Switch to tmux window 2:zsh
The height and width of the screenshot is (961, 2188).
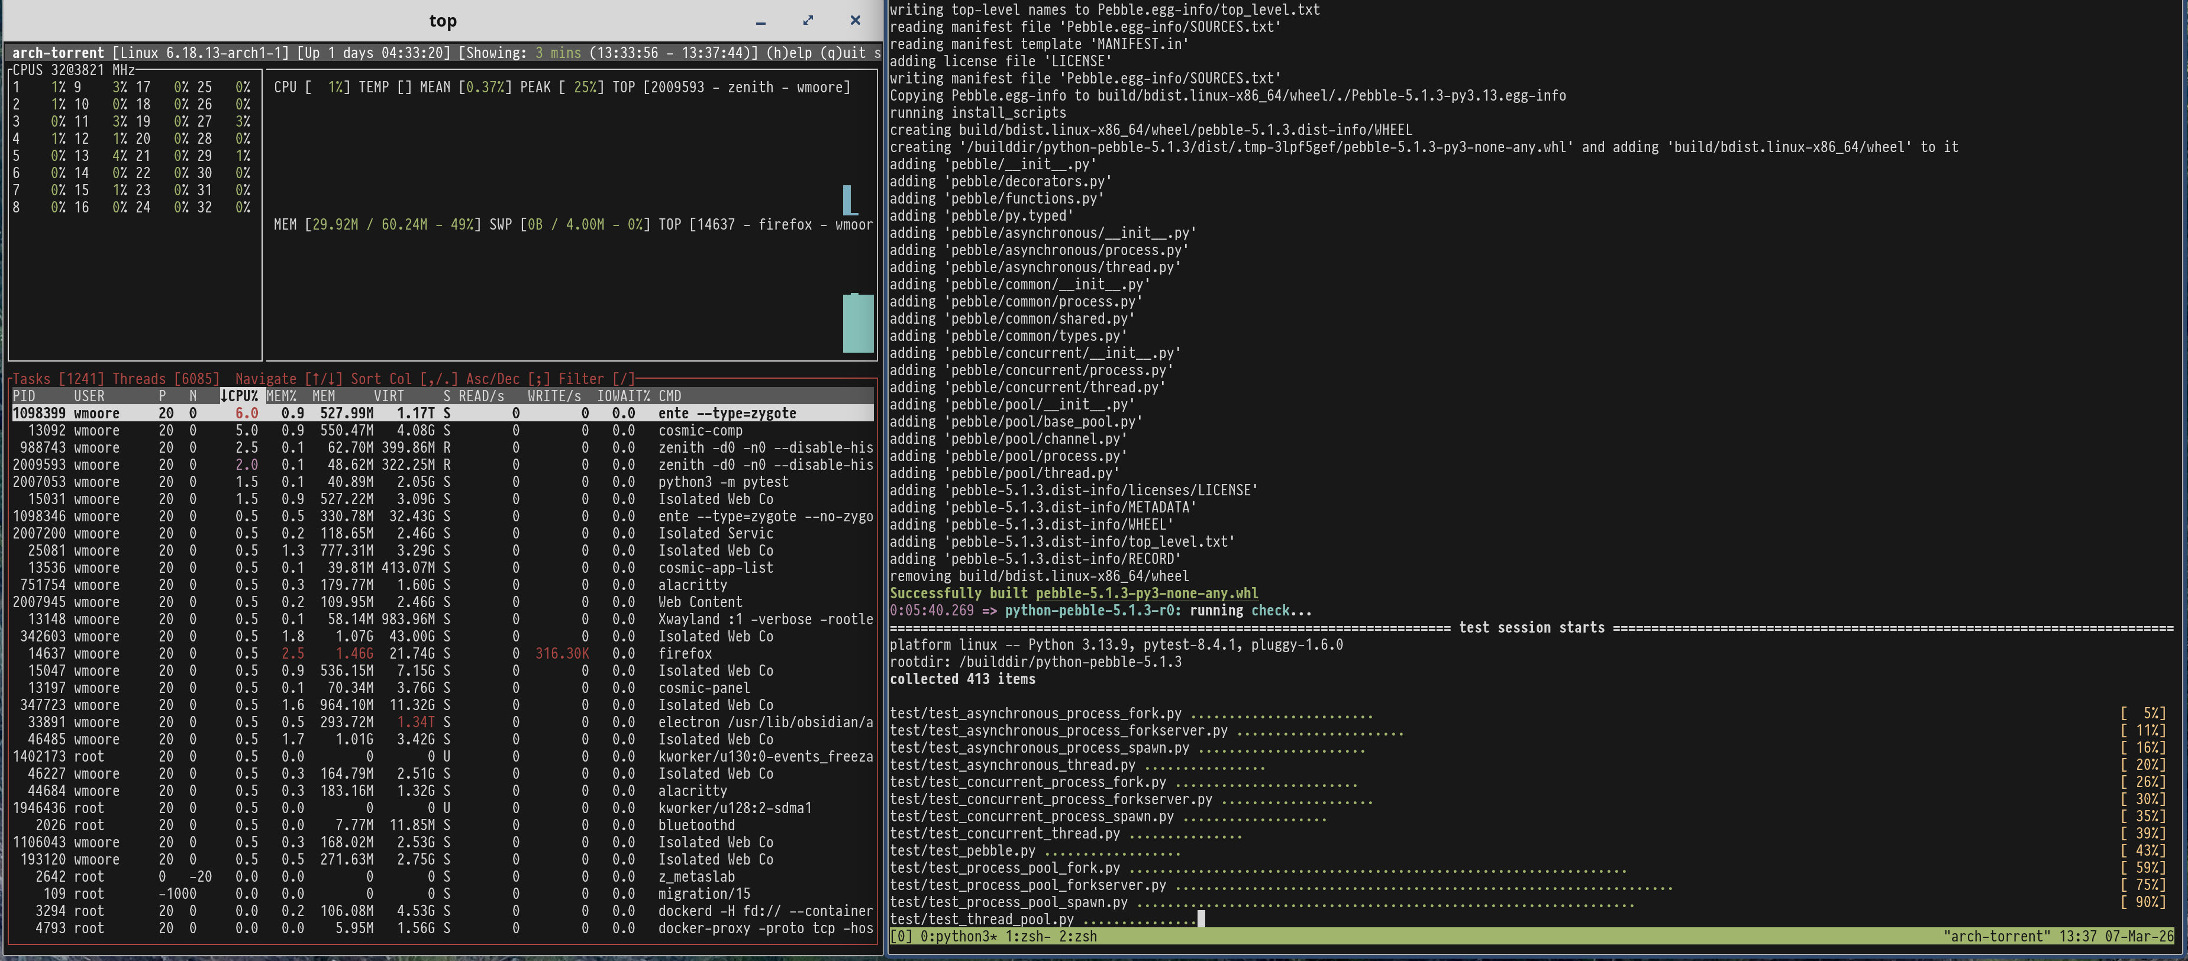(x=1077, y=936)
